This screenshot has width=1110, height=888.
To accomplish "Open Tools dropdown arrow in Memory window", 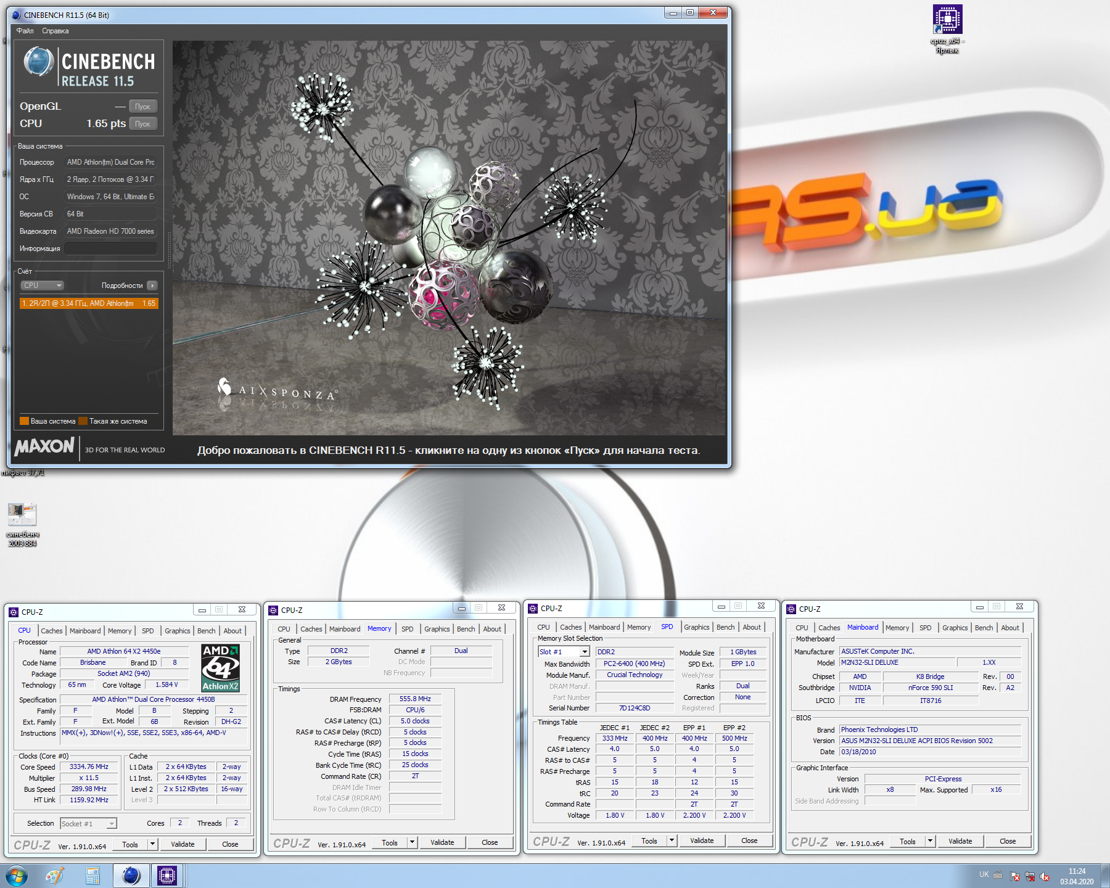I will tap(413, 842).
